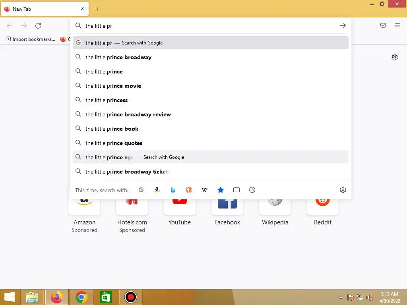Open a new tab with plus button
The width and height of the screenshot is (407, 305).
[x=97, y=9]
